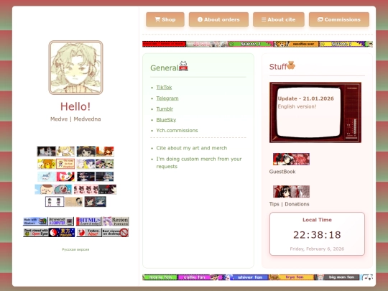Open the Ych.commissions entry

pos(177,130)
